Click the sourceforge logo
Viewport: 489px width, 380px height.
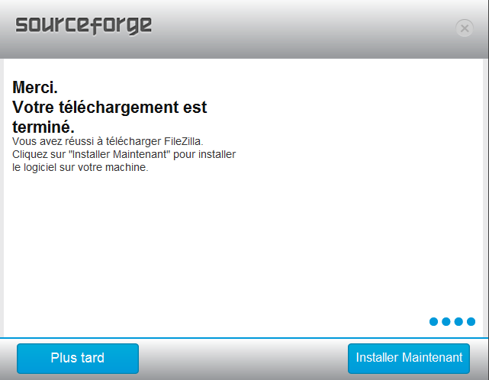click(x=84, y=25)
